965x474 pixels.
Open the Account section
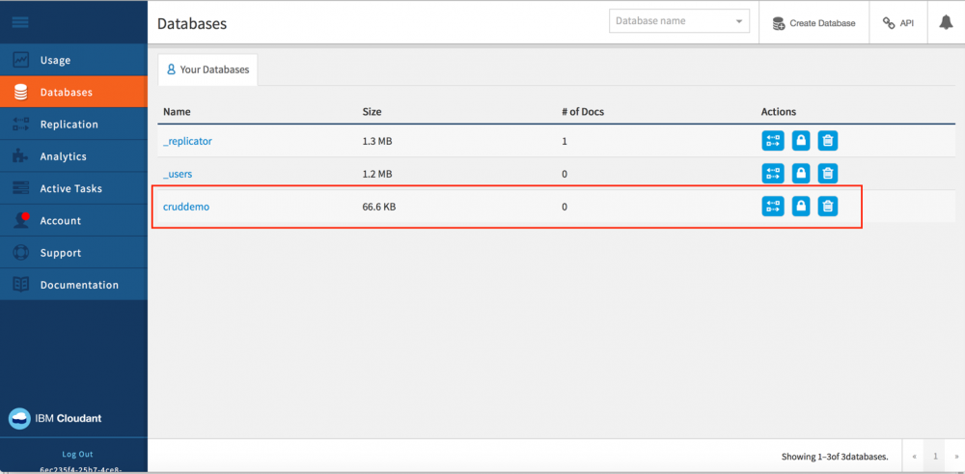click(x=74, y=220)
